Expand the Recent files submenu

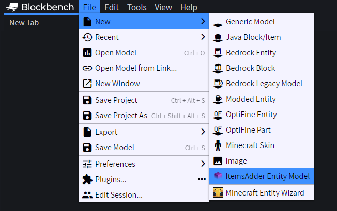[203, 37]
